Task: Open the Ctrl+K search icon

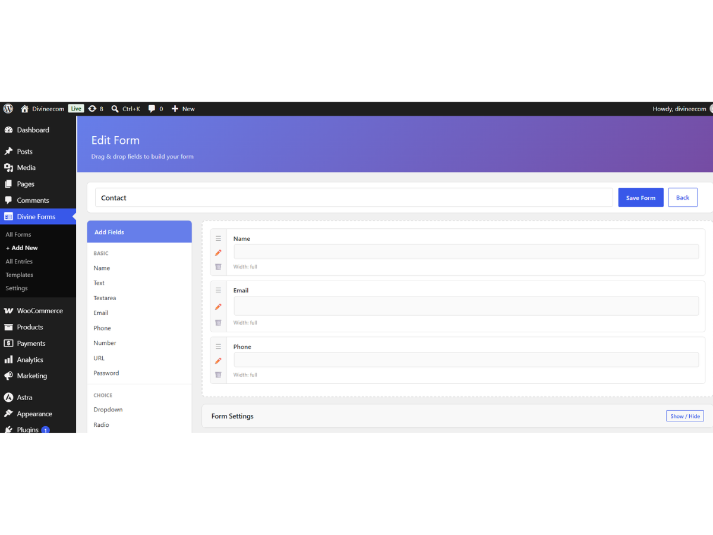Action: pos(115,109)
